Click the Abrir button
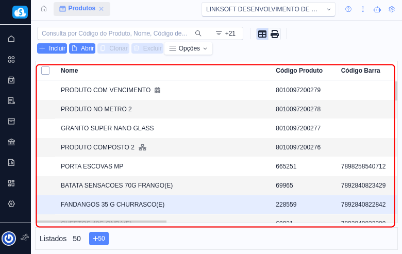Viewport: 402px width, 254px height. pyautogui.click(x=82, y=48)
